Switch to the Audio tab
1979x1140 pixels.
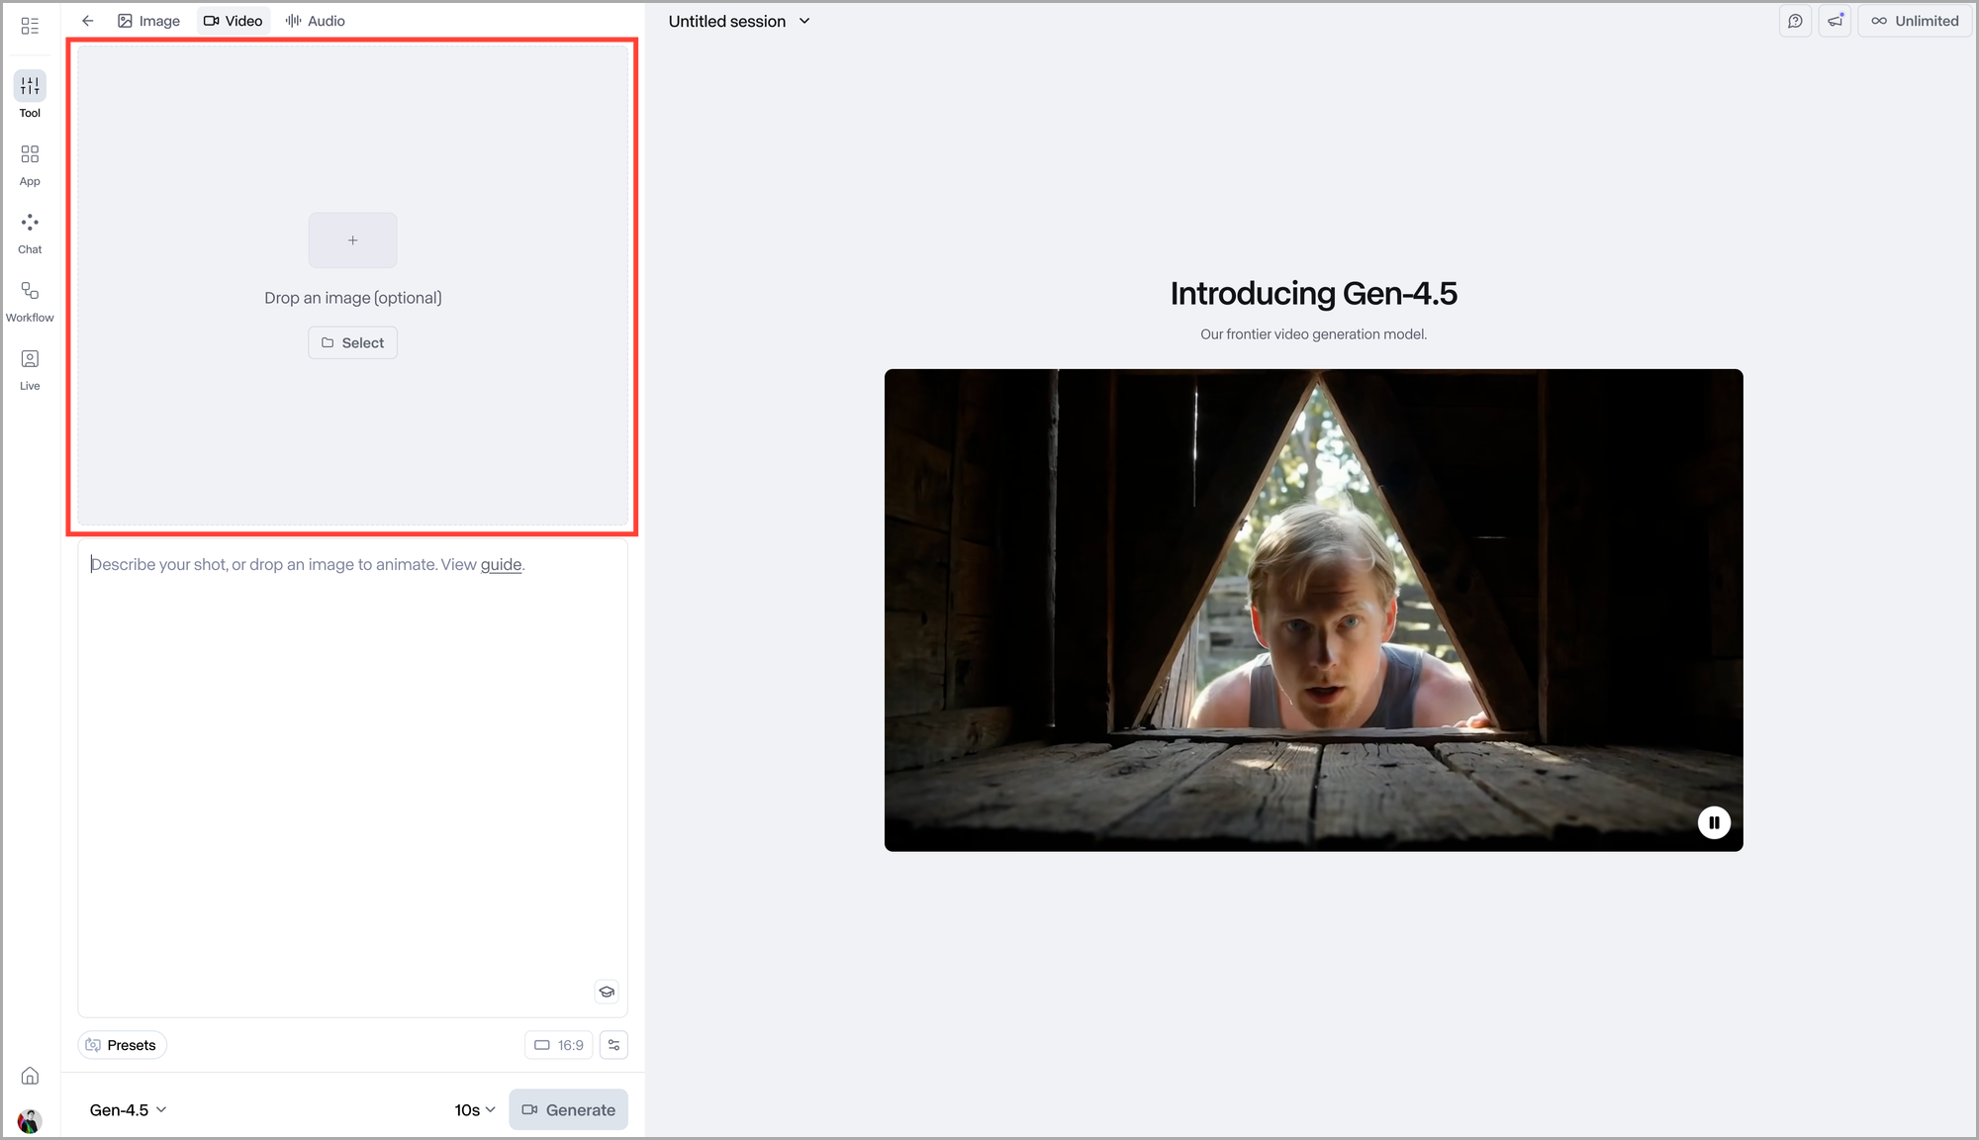[x=315, y=21]
